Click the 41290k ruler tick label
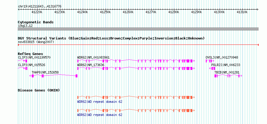Viewport: 267px width, 124px height. [x=196, y=12]
